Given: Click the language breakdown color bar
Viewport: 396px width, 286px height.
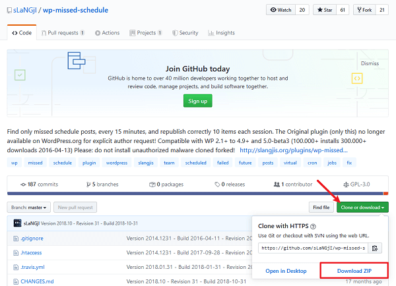Looking at the screenshot, I should coord(198,194).
